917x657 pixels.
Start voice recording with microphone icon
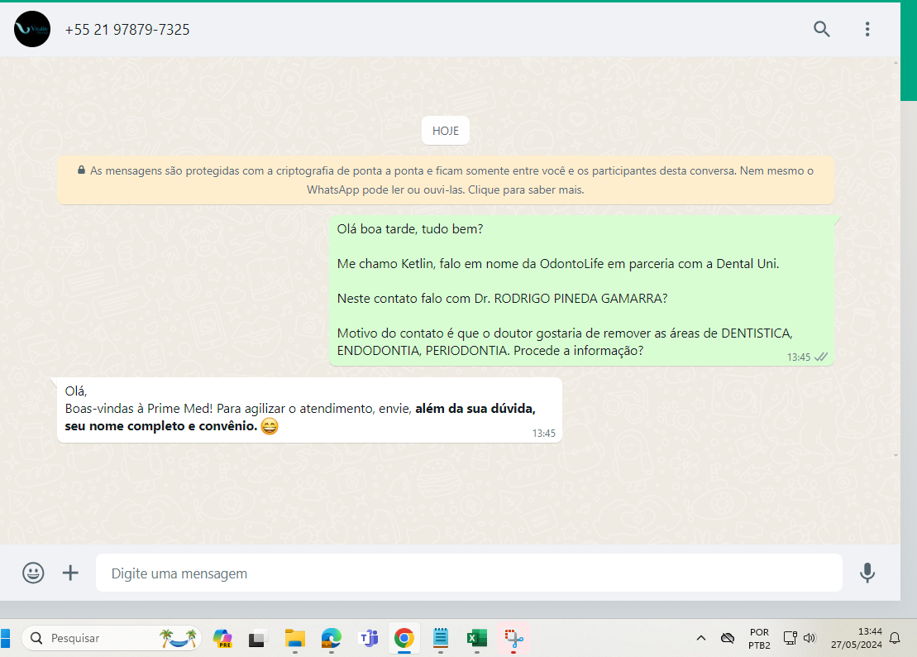(867, 573)
